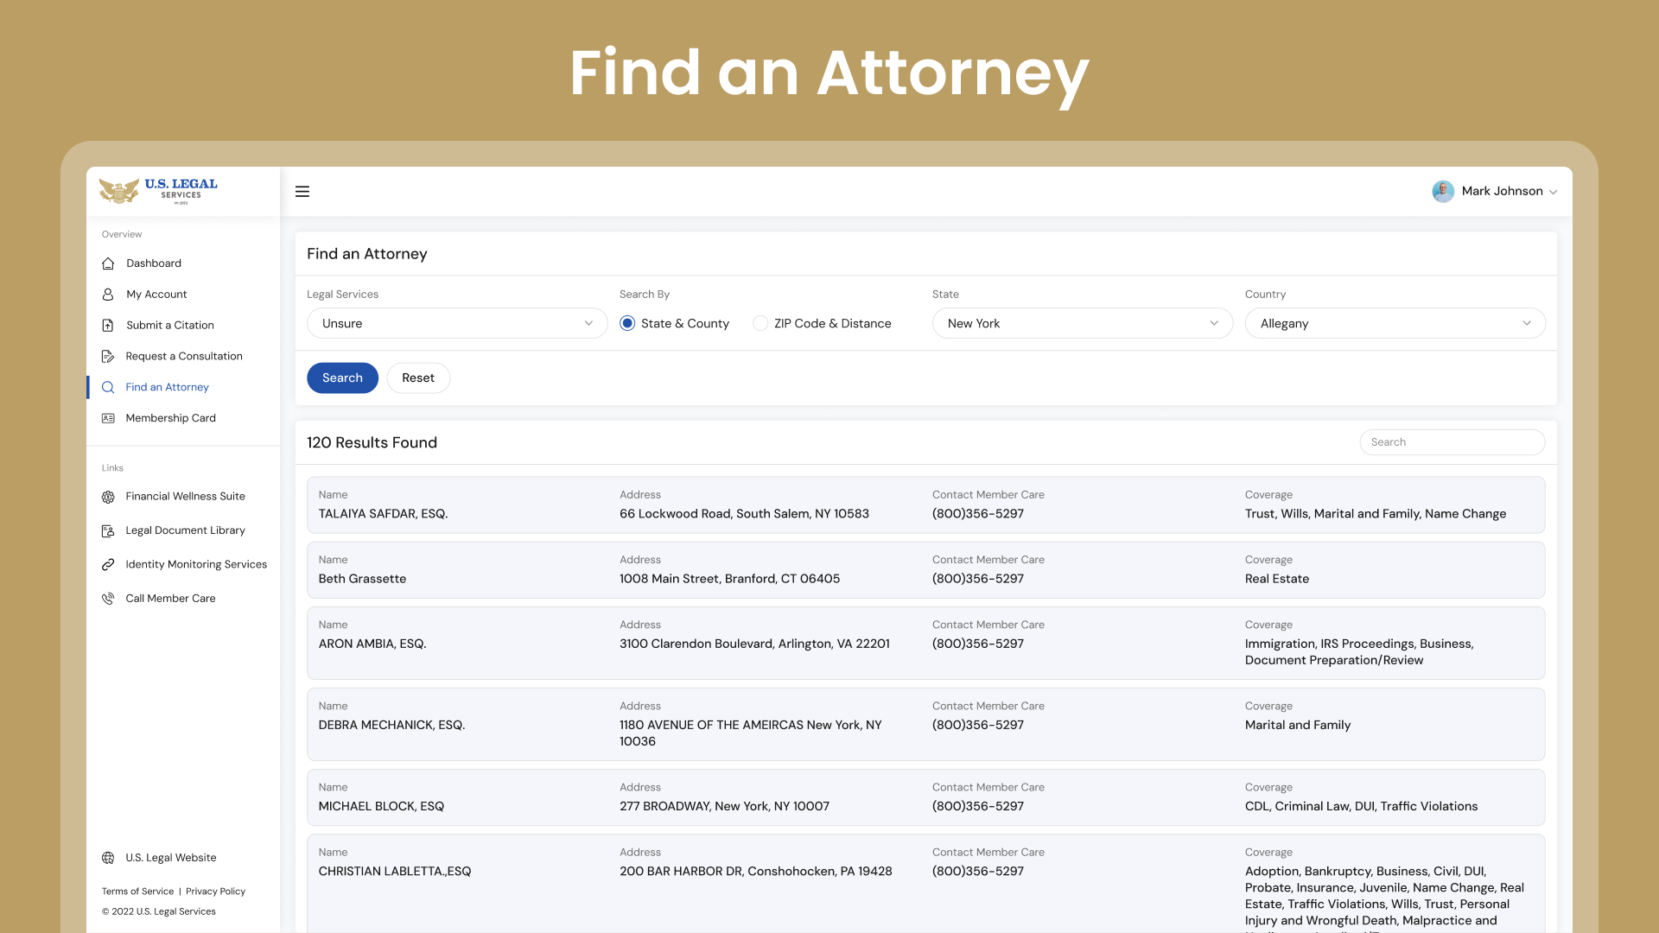This screenshot has height=933, width=1659.
Task: Click Beth Grassette's Real Estate coverage
Action: pos(1277,579)
